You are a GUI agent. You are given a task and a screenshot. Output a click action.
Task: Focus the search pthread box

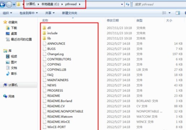tap(159, 4)
